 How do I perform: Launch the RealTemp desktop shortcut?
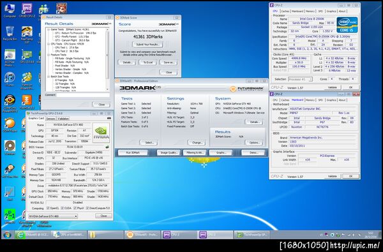click(27, 35)
